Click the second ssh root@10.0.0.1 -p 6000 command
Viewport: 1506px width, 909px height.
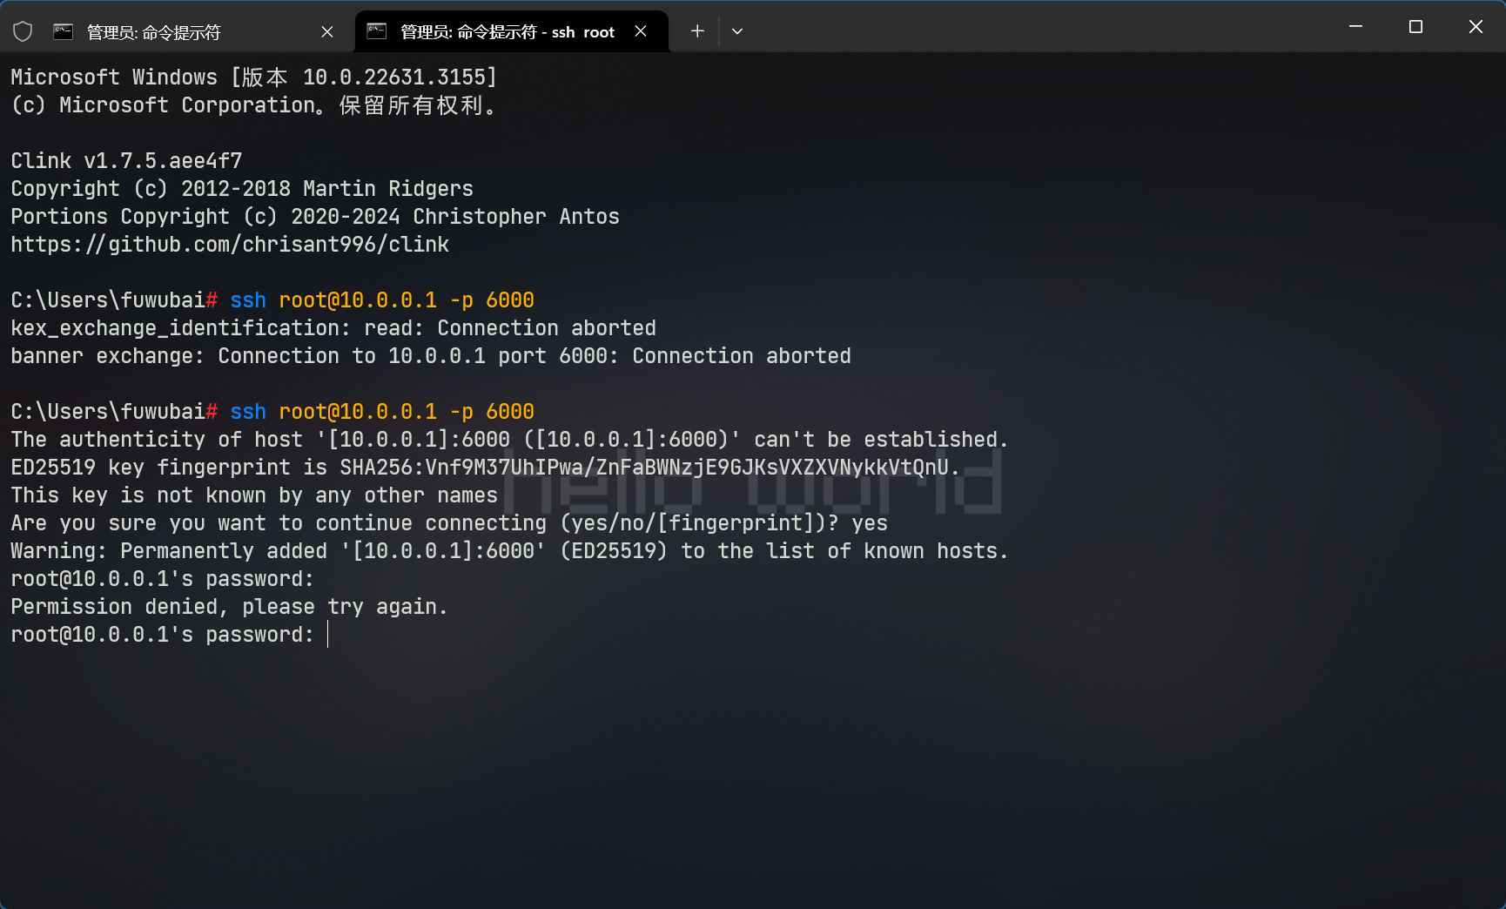click(381, 412)
